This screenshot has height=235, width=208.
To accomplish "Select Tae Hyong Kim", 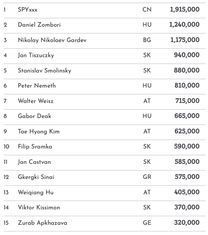I will click(39, 132).
